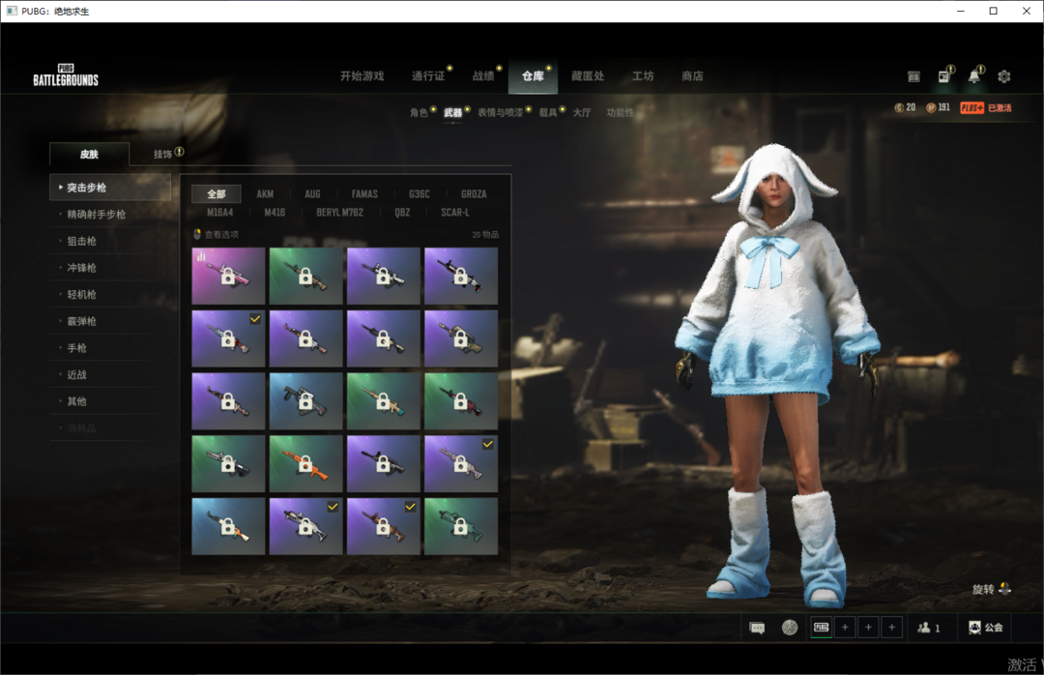Filter skins by BERYL M762

click(x=339, y=213)
